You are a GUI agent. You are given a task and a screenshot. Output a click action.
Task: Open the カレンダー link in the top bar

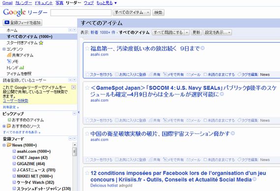pyautogui.click(x=24, y=3)
